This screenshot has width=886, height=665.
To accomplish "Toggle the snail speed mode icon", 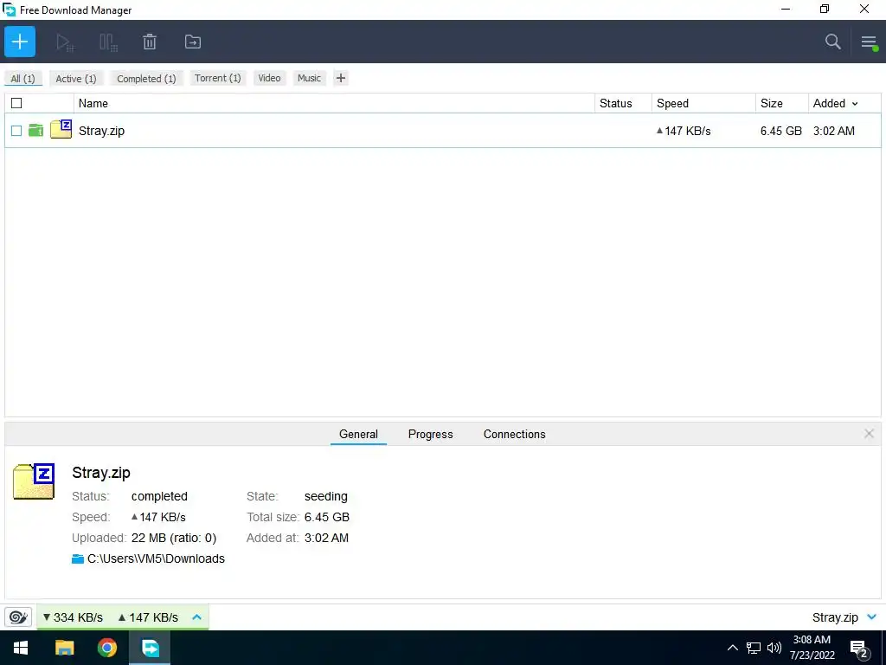I will (18, 617).
